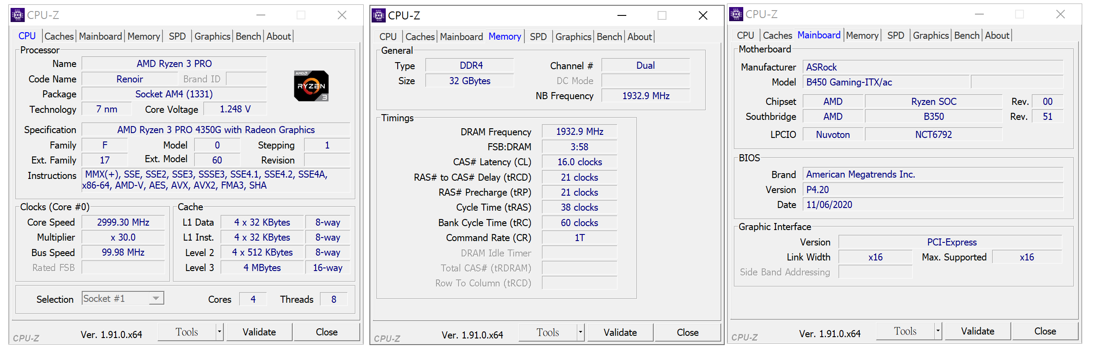Minimize the left CPU-Z window
The height and width of the screenshot is (353, 1095).
tap(261, 15)
